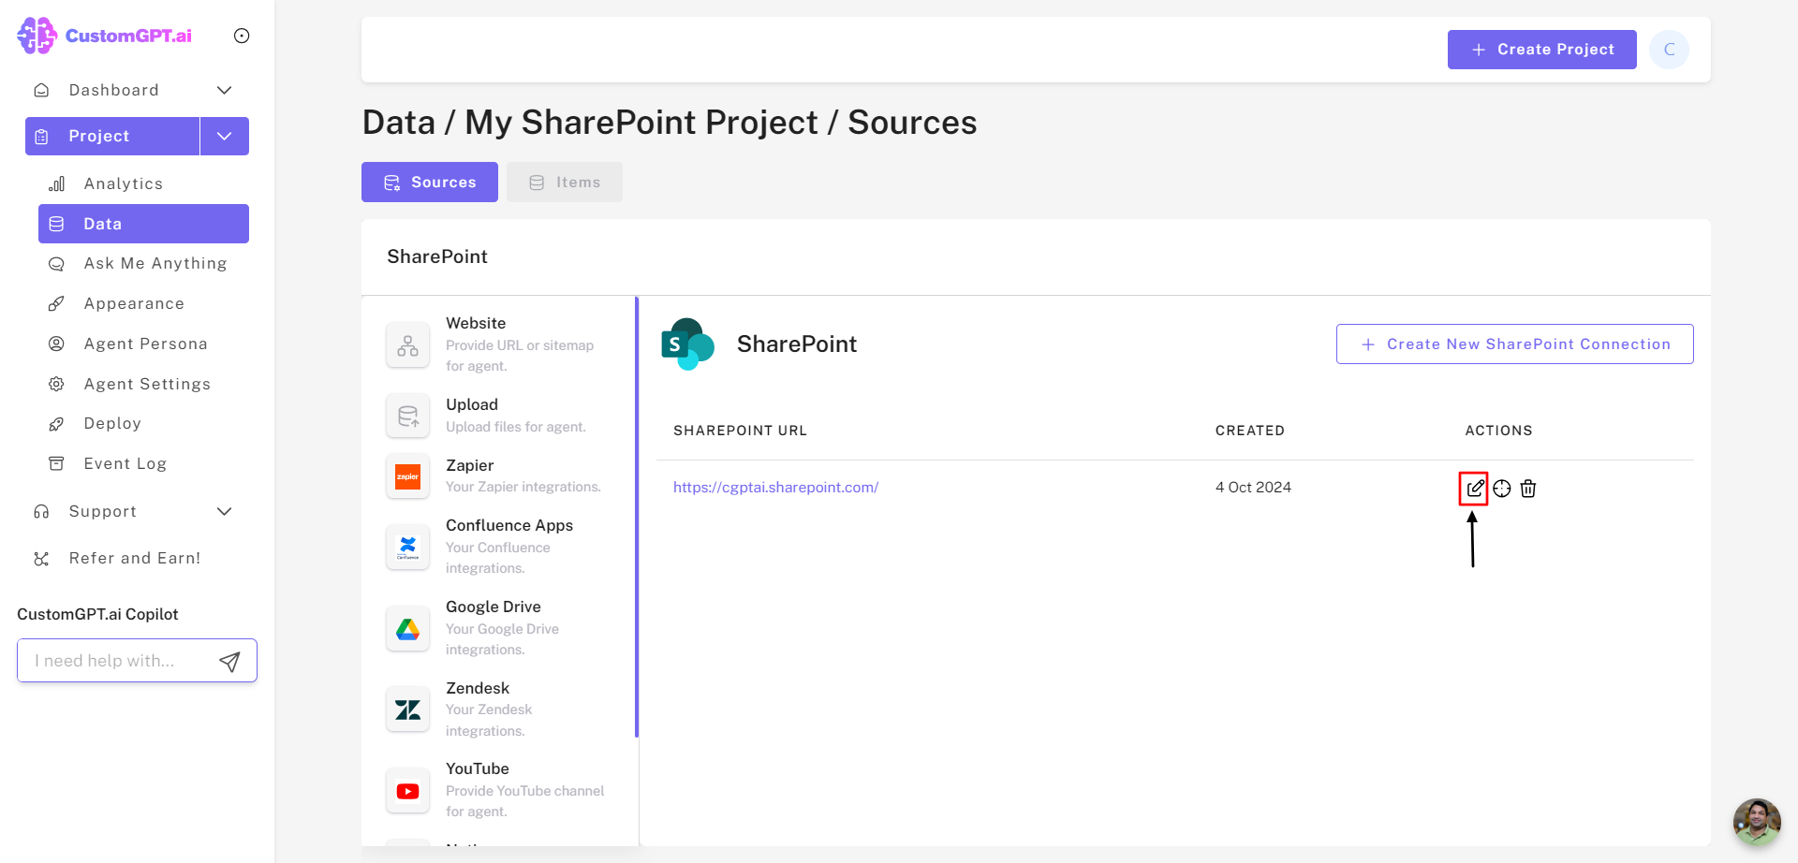Click the Refer and Earn share icon
Viewport: 1798px width, 863px height.
tap(41, 559)
